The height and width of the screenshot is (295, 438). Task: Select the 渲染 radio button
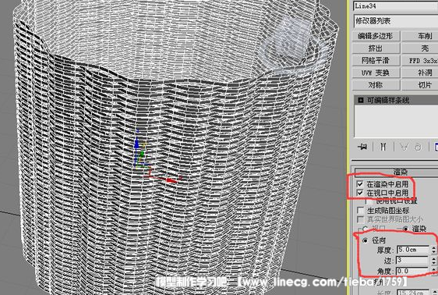[x=405, y=229]
